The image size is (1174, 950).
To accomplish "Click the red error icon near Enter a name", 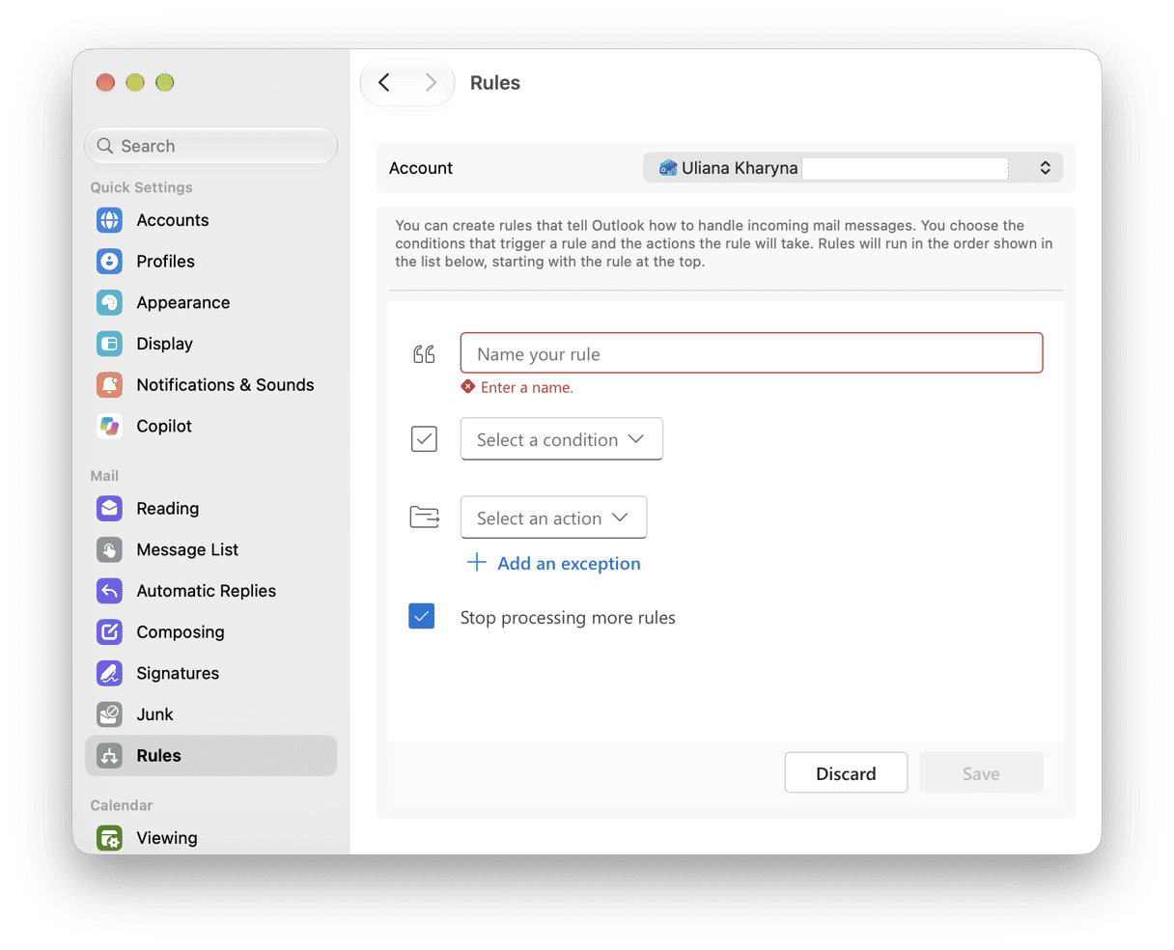I will pyautogui.click(x=468, y=386).
